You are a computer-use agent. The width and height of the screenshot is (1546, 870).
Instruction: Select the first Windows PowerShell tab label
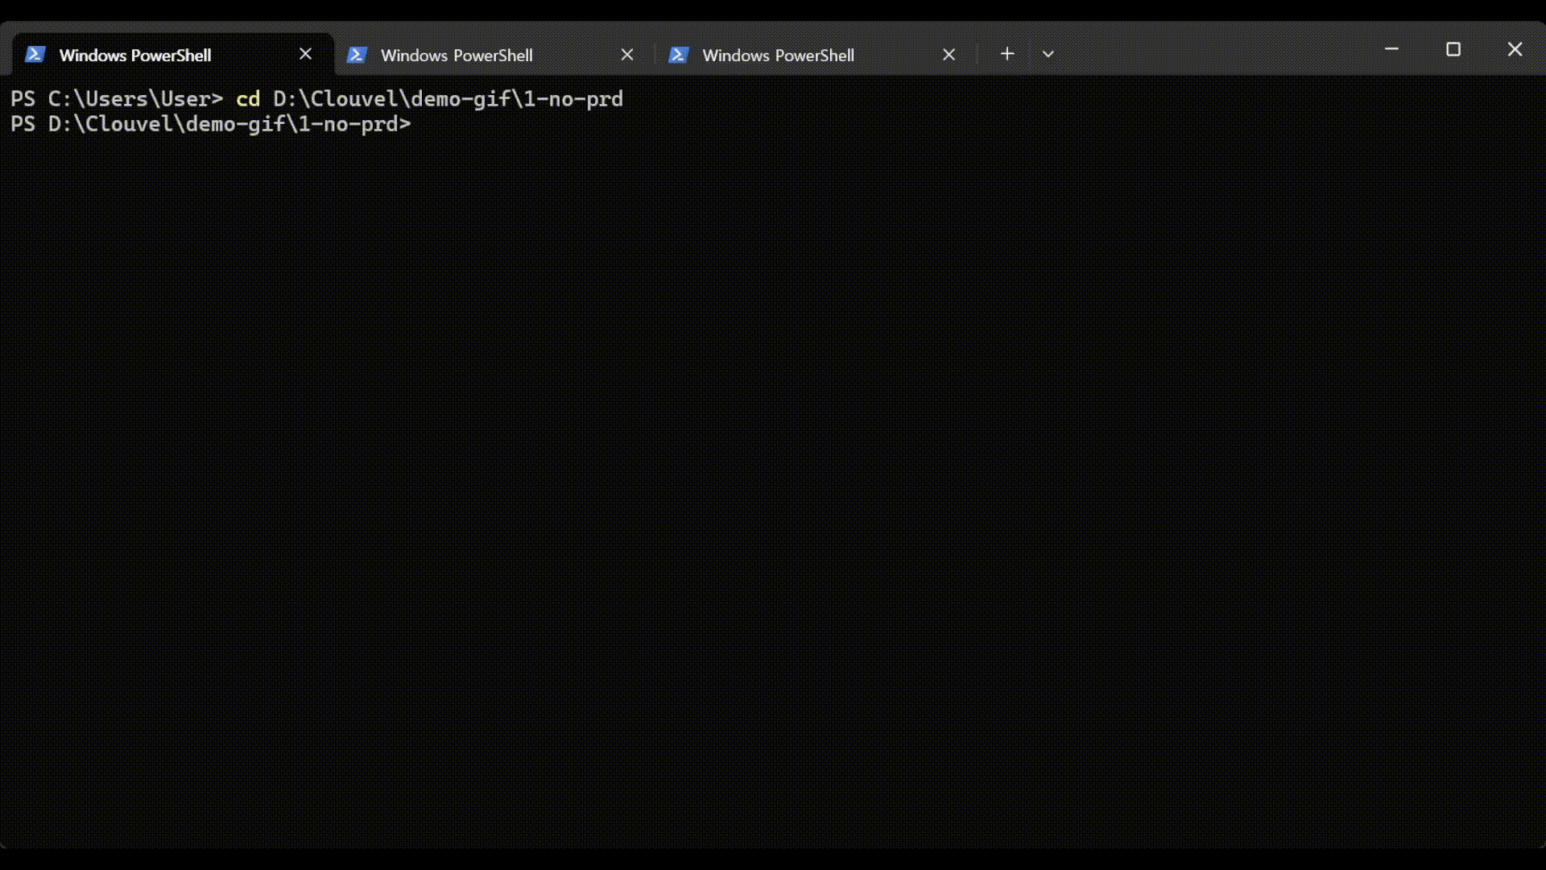coord(135,56)
